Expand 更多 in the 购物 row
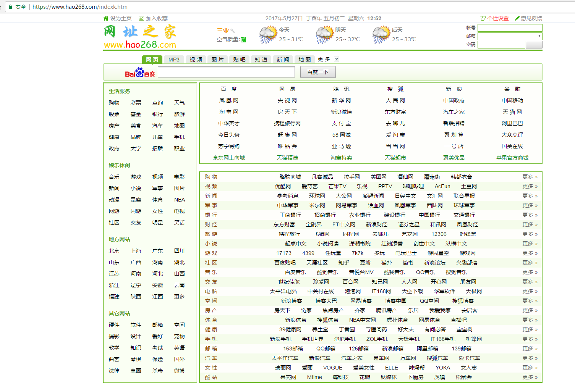Viewport: 575px width, 384px height. [530, 177]
